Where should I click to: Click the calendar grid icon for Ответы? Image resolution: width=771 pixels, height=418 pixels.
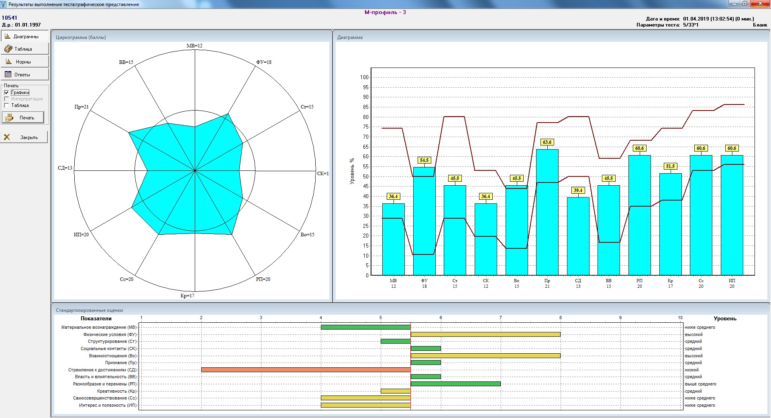click(8, 74)
